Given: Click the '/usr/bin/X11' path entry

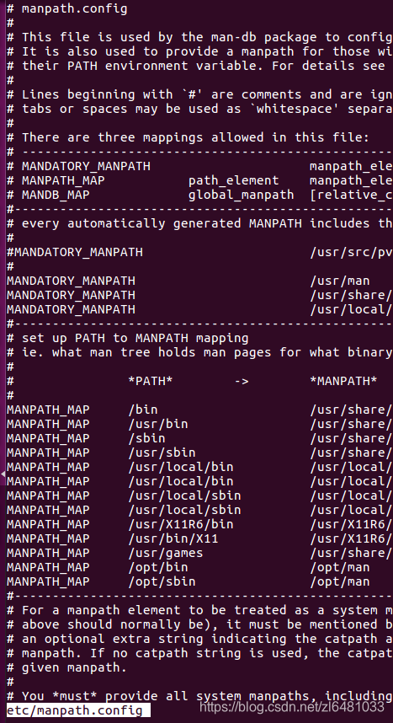Looking at the screenshot, I should click(173, 538).
